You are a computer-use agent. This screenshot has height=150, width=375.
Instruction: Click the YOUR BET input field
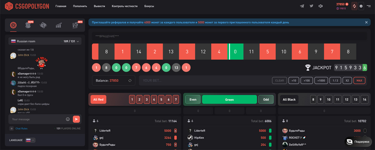pyautogui.click(x=205, y=81)
